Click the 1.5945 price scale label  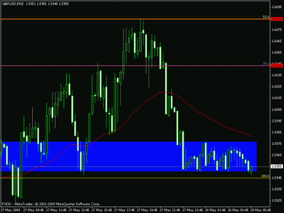click(277, 178)
